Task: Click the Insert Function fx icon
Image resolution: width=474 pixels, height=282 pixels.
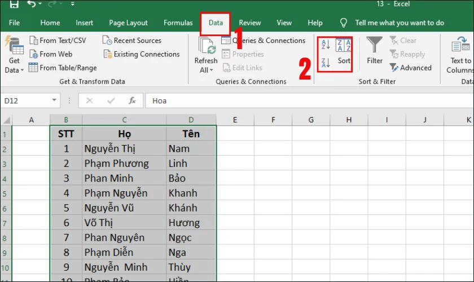Action: (x=132, y=100)
